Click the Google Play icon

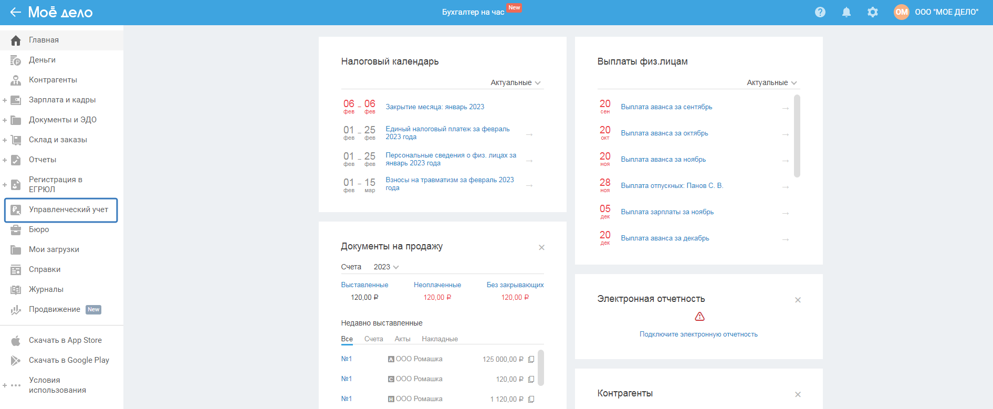16,361
